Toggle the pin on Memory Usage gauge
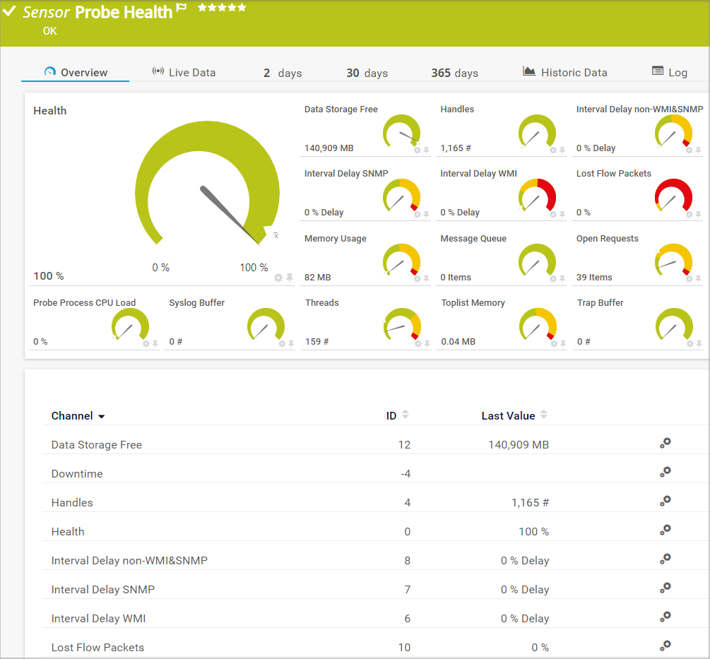Image resolution: width=710 pixels, height=659 pixels. (426, 280)
